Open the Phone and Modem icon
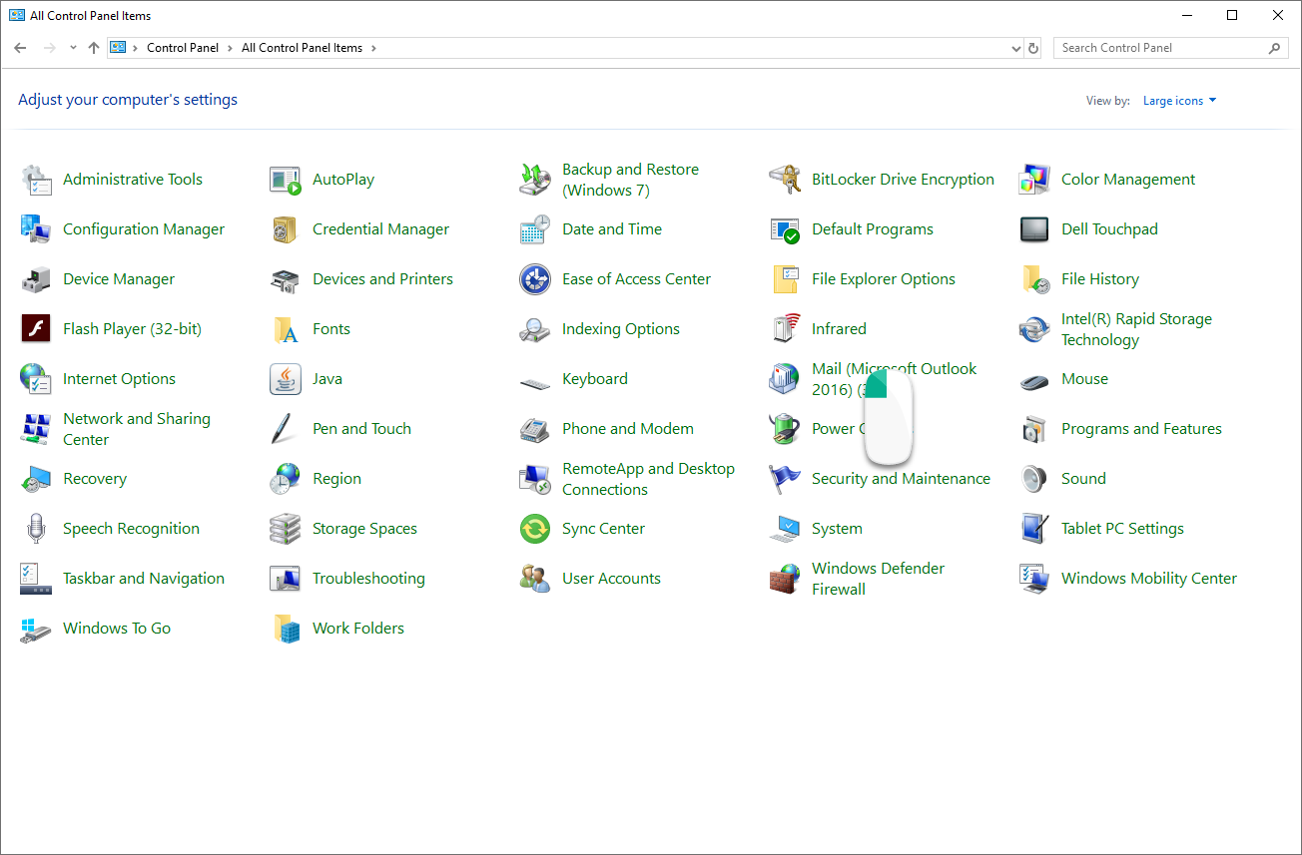The image size is (1302, 855). coord(535,429)
